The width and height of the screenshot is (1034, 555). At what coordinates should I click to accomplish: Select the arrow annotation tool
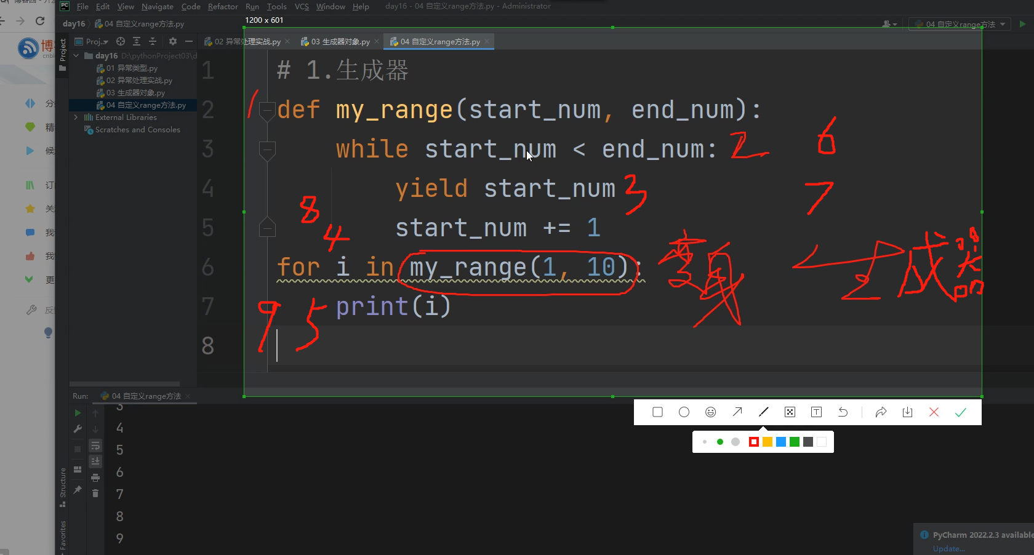[x=737, y=412]
